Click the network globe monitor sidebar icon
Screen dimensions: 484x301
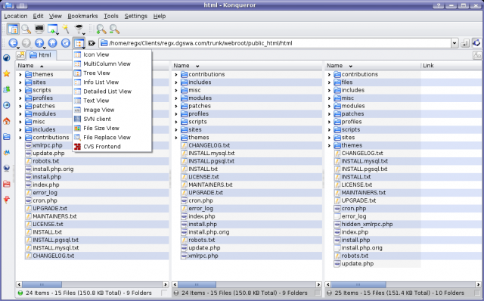[7, 168]
